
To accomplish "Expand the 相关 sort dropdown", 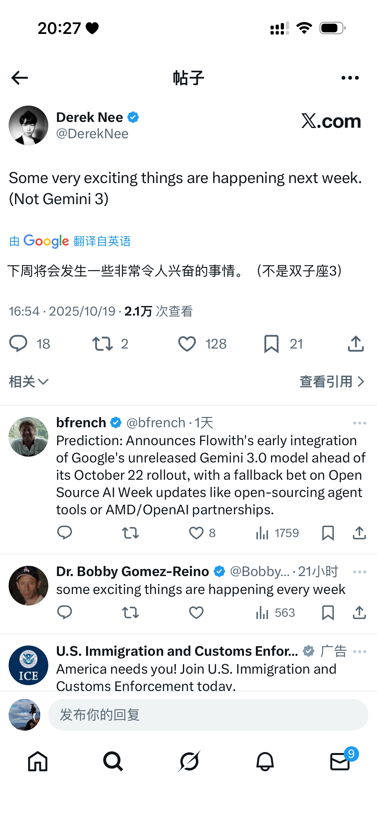I will pos(28,381).
